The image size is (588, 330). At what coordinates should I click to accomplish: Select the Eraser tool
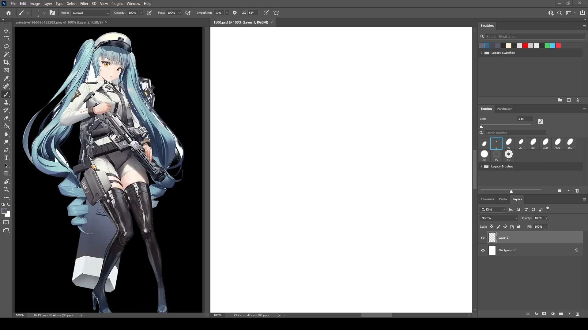(6, 118)
